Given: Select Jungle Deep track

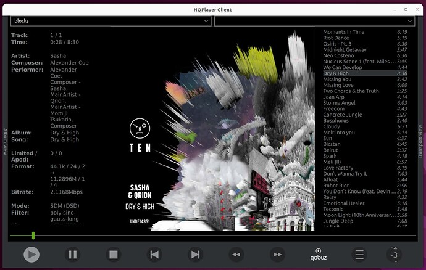Looking at the screenshot, I should click(365, 221).
